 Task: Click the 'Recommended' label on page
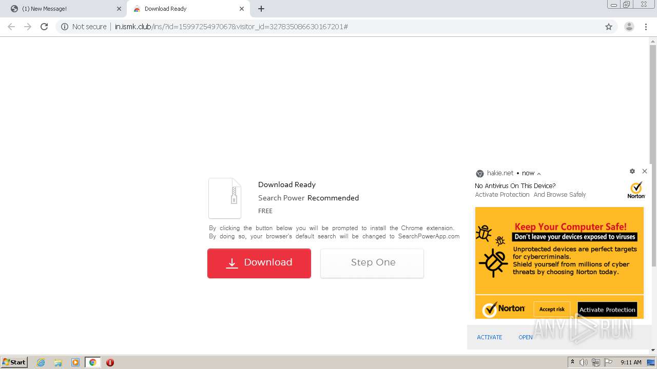point(333,198)
